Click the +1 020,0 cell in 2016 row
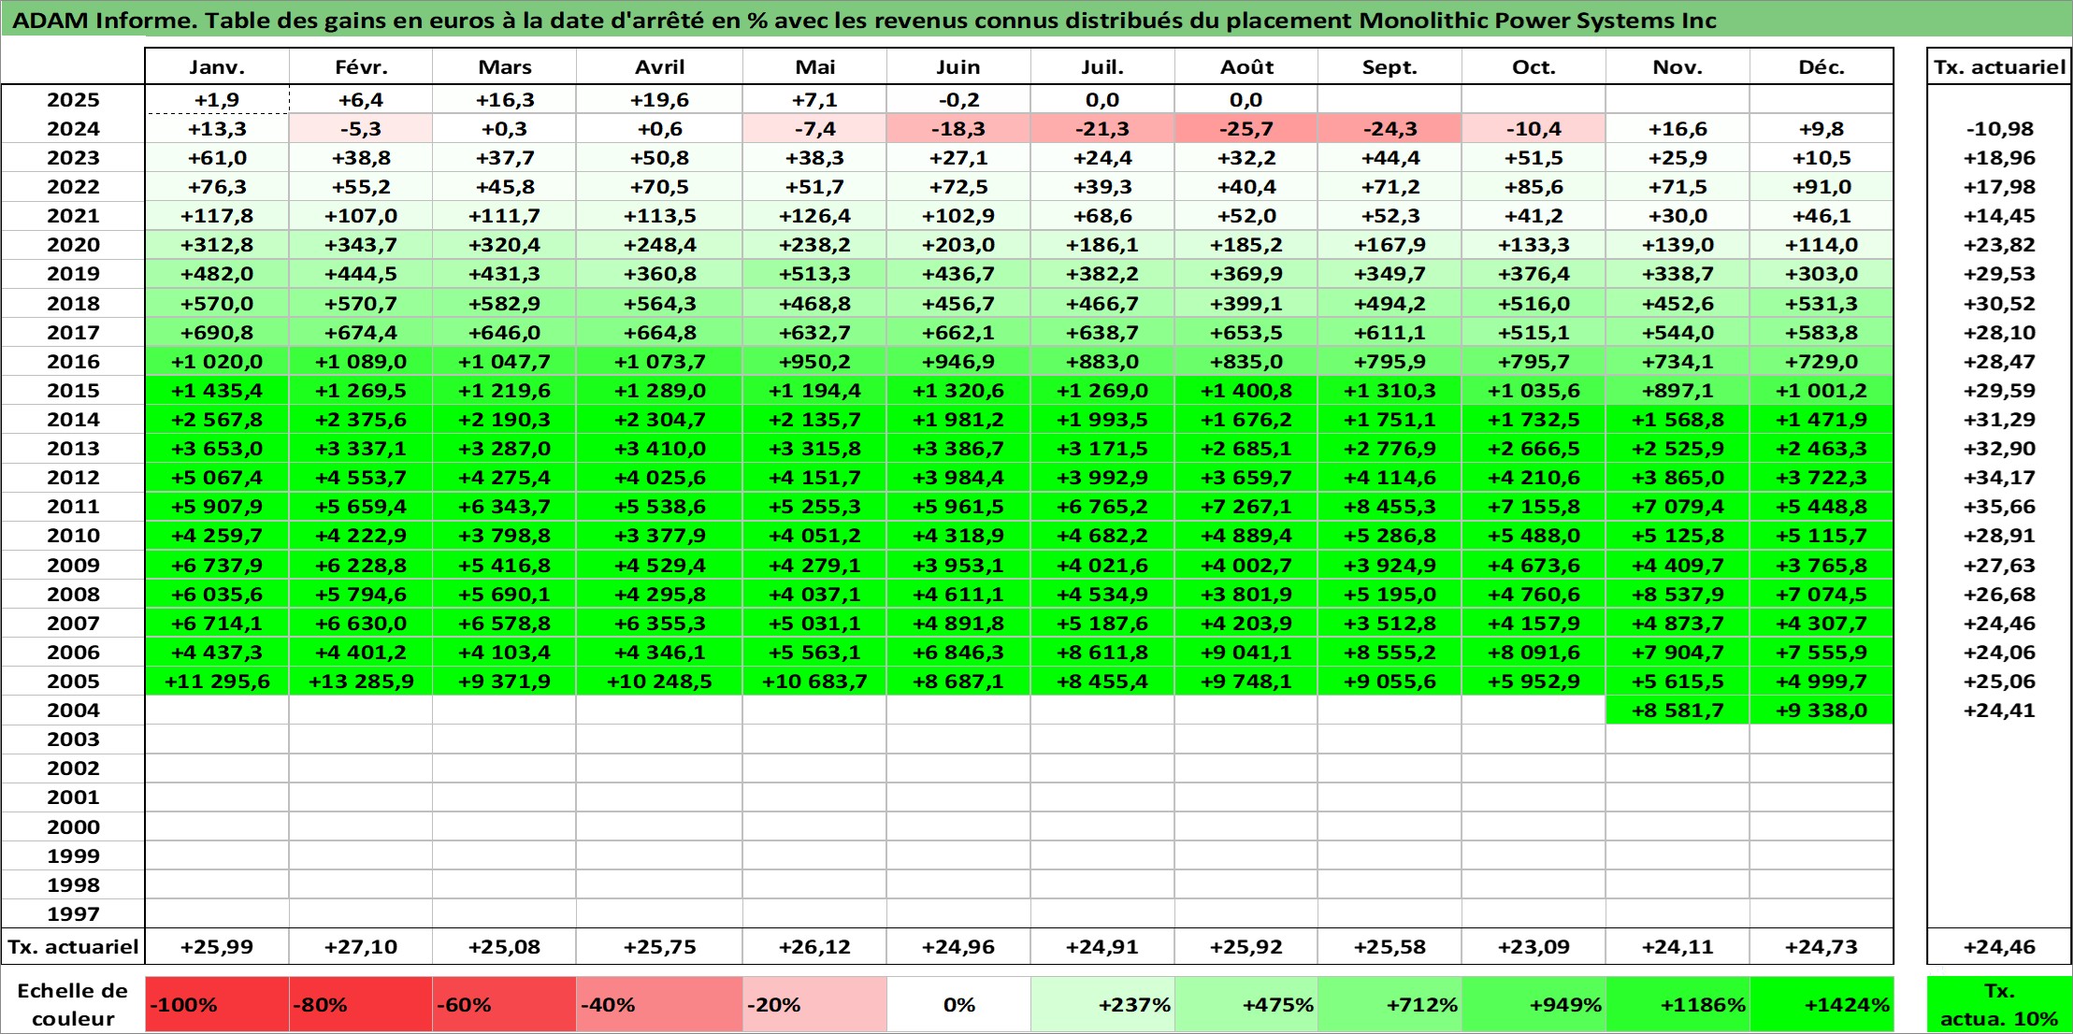 (217, 362)
